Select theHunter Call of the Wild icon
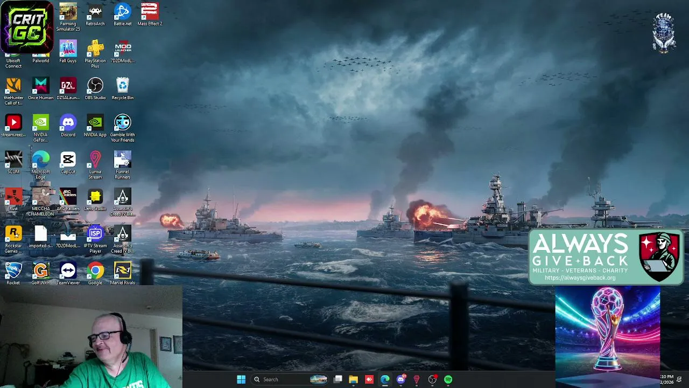The height and width of the screenshot is (388, 689). (x=13, y=91)
